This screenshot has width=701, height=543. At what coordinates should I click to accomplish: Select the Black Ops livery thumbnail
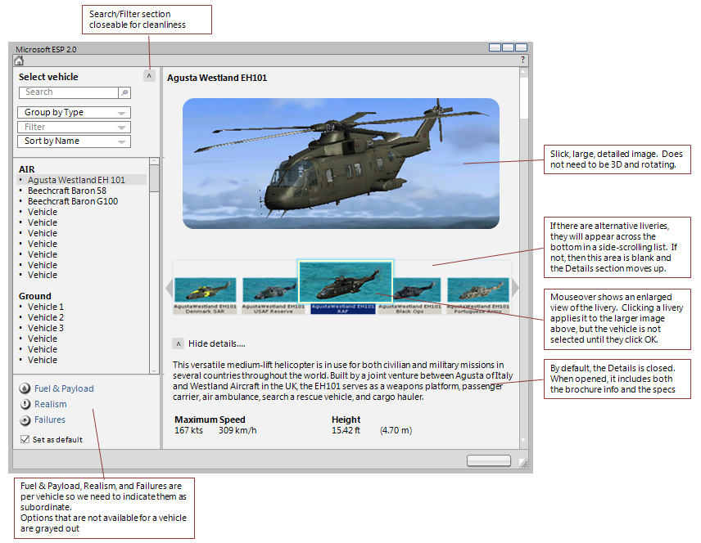[416, 289]
